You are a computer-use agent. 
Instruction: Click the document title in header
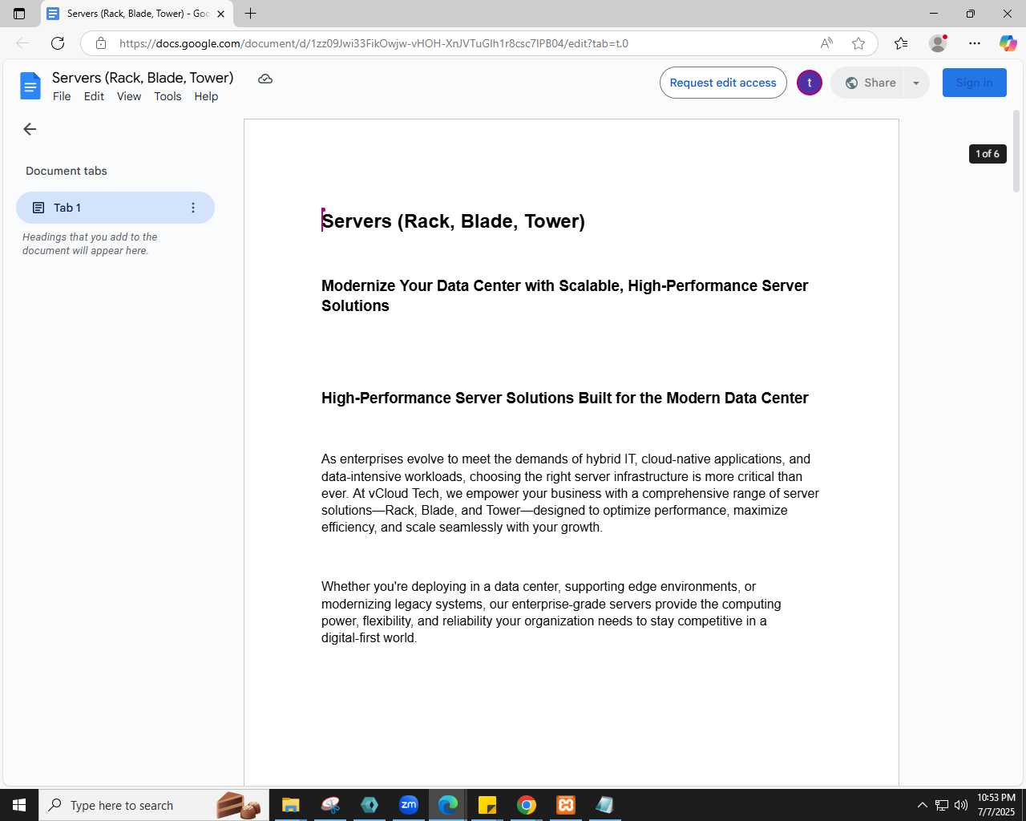143,78
